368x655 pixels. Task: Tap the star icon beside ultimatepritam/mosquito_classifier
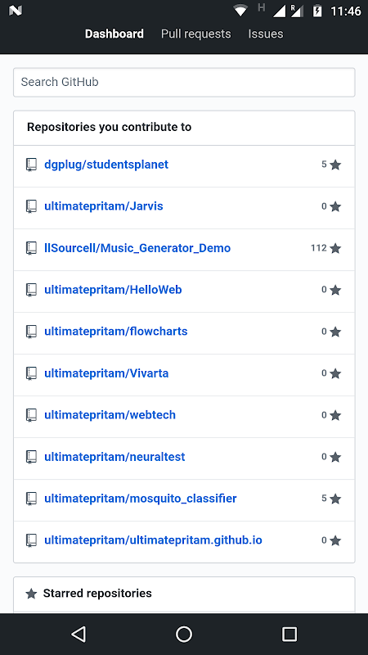(335, 499)
